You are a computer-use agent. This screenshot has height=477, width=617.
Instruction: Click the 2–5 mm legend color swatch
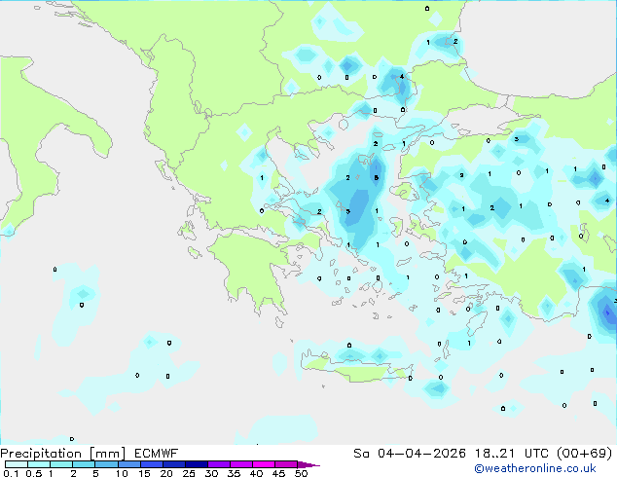point(84,464)
